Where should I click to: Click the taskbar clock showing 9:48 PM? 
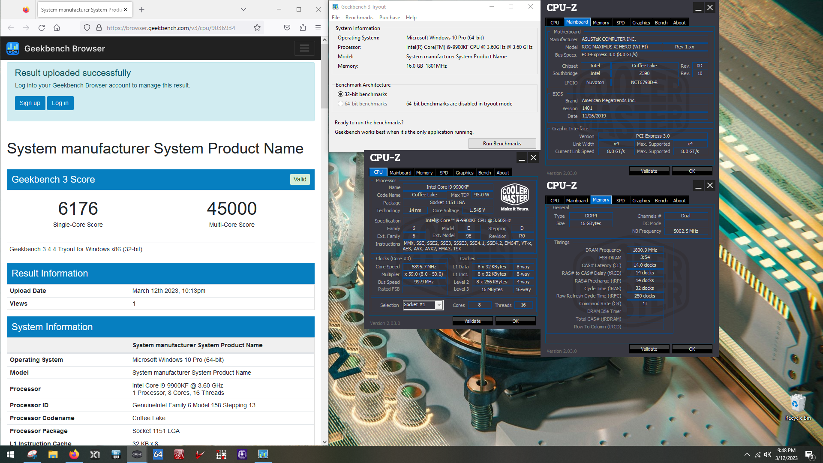point(786,454)
